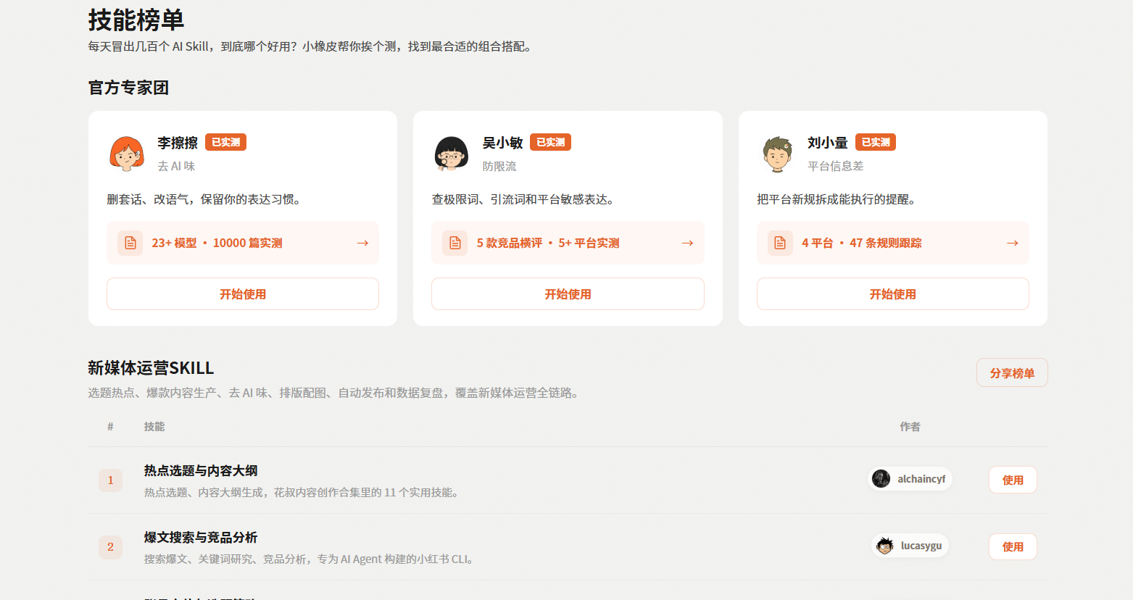Click 吴小敏's glasses avatar
This screenshot has width=1133, height=600.
click(452, 154)
